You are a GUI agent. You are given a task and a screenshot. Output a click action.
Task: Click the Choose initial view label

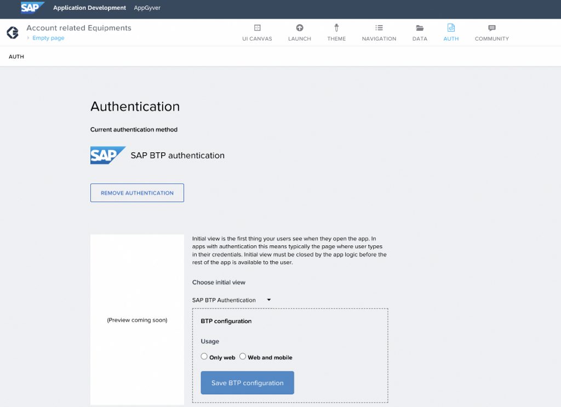(219, 282)
